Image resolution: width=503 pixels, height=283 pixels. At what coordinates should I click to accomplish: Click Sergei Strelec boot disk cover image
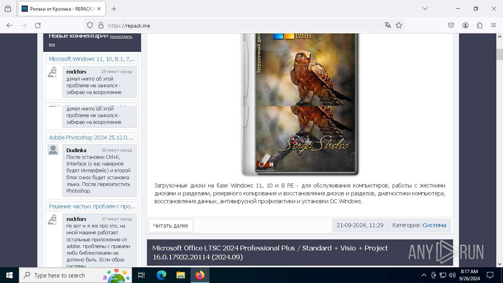point(300,105)
